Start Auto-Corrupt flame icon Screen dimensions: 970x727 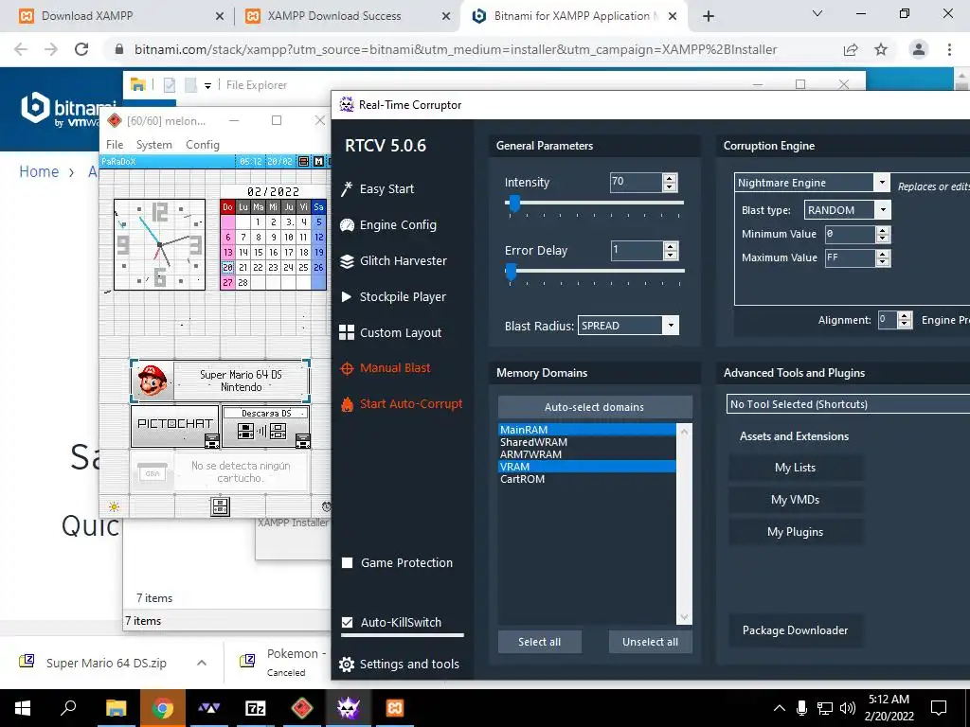(x=347, y=404)
